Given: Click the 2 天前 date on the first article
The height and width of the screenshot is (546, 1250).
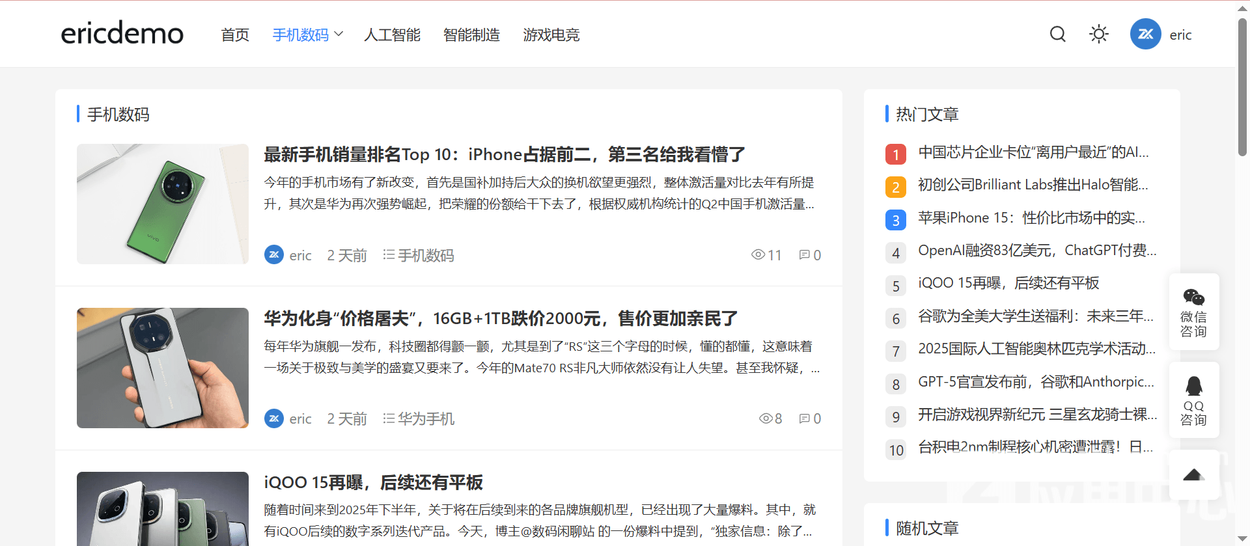Looking at the screenshot, I should [347, 255].
